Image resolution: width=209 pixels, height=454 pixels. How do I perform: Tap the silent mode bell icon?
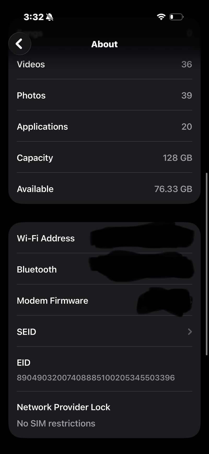(49, 17)
